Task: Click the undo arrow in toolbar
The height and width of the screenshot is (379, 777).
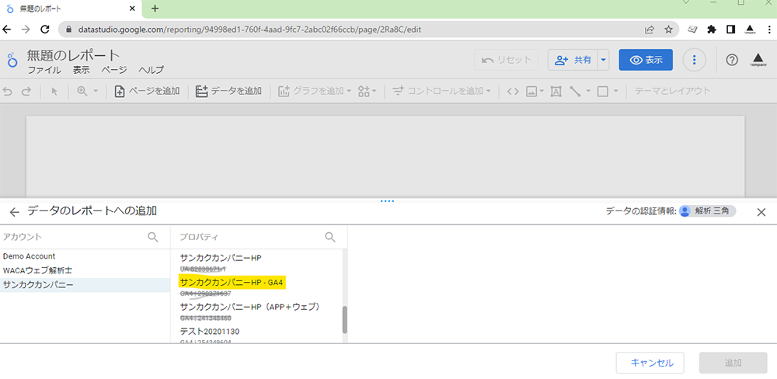Action: click(x=8, y=91)
